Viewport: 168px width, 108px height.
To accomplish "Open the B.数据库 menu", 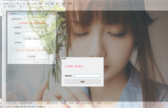I will [6, 4].
